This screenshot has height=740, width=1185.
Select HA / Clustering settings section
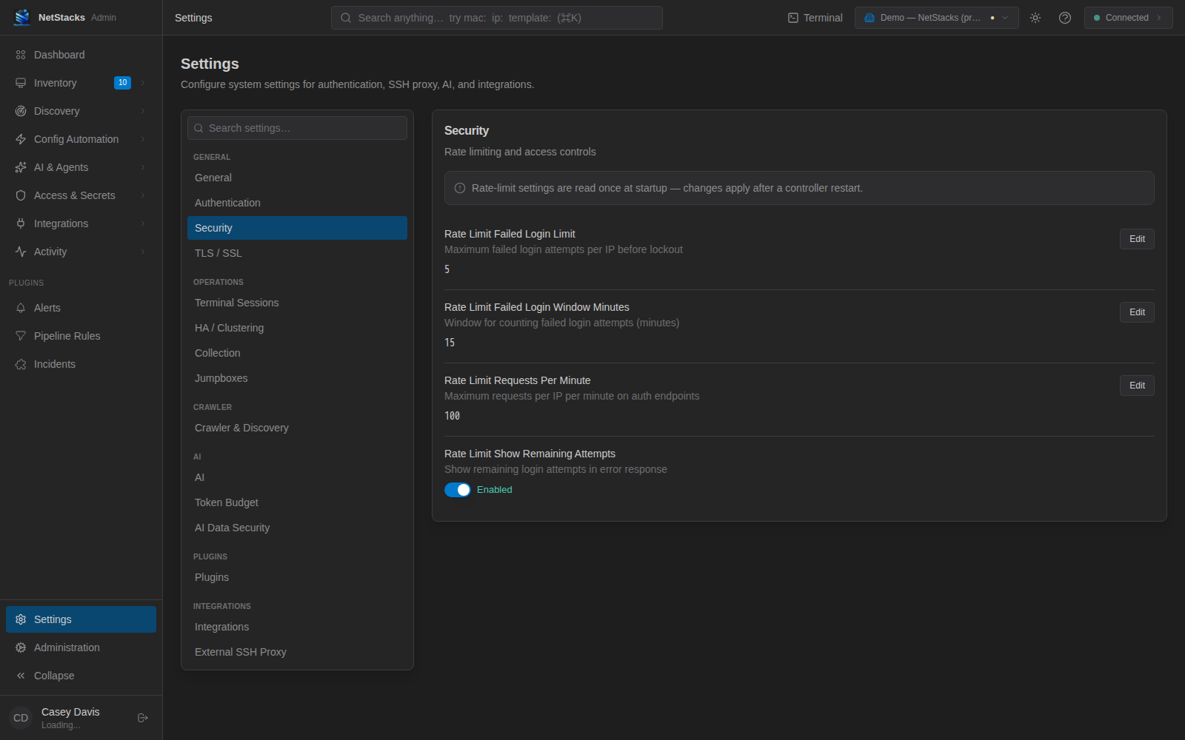click(297, 328)
